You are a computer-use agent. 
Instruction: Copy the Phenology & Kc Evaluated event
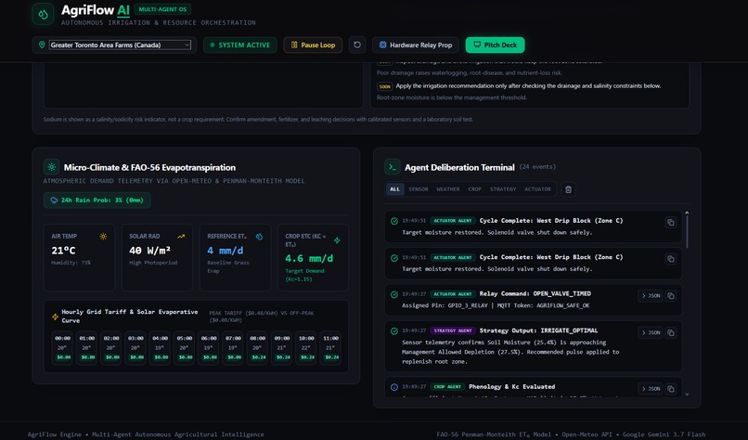[671, 388]
